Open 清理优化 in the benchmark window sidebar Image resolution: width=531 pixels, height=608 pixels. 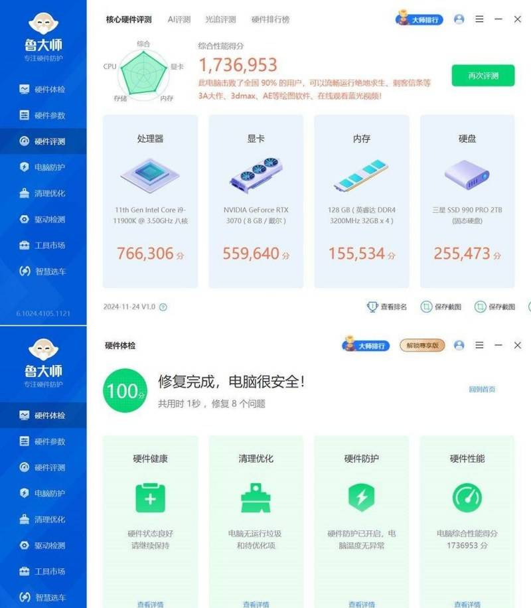point(42,193)
